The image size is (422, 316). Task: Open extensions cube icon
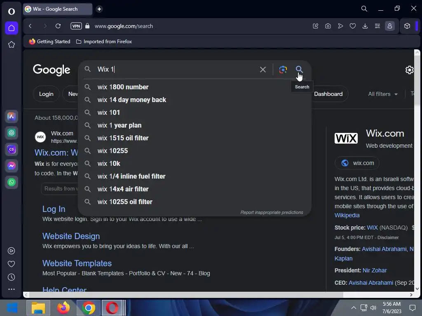pyautogui.click(x=407, y=26)
